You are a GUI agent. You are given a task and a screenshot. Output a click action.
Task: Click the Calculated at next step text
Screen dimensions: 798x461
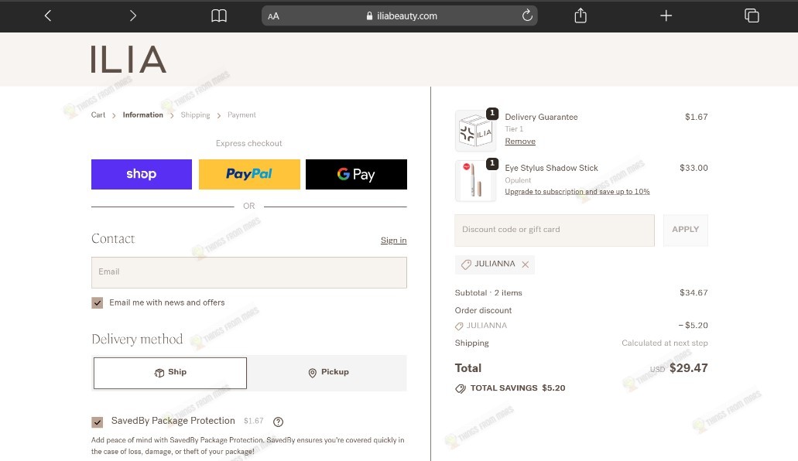coord(665,343)
